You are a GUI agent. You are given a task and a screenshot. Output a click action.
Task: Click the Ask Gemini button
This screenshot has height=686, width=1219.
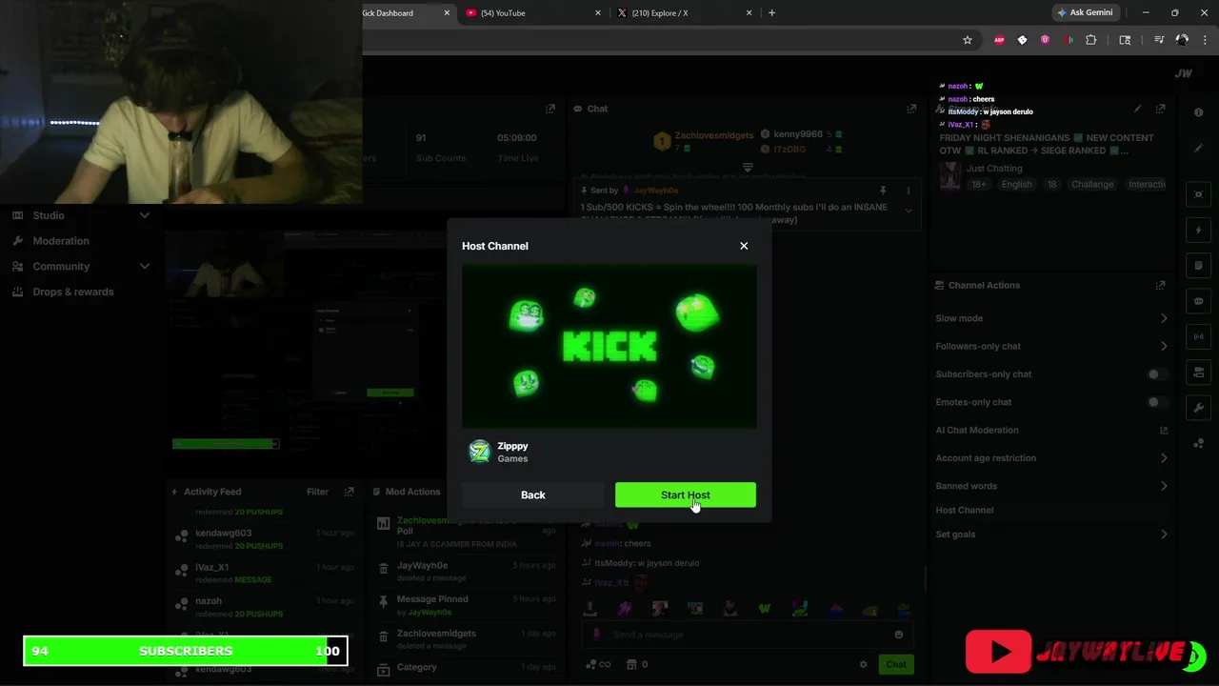click(1084, 12)
